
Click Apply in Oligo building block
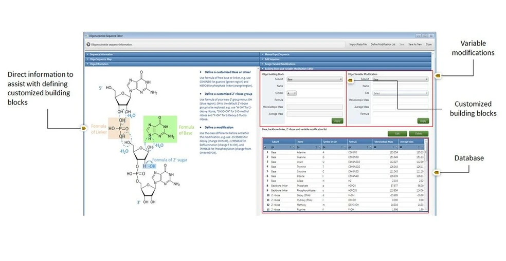point(337,121)
